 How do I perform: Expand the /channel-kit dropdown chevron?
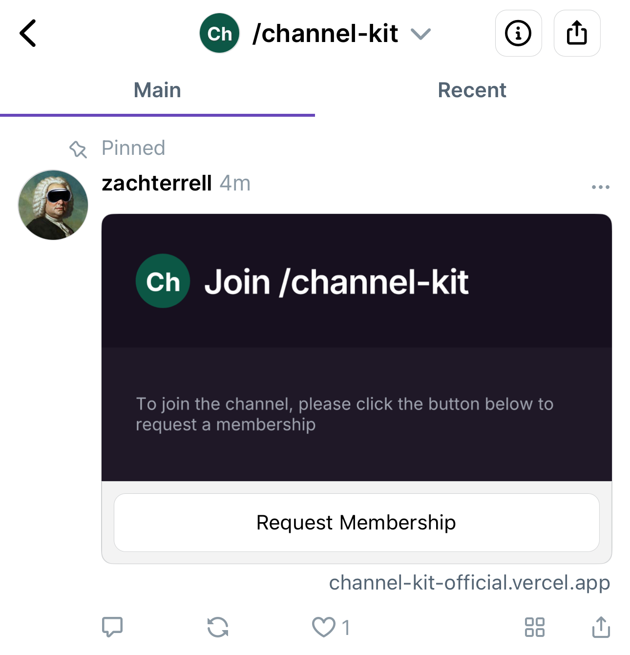[x=420, y=34]
